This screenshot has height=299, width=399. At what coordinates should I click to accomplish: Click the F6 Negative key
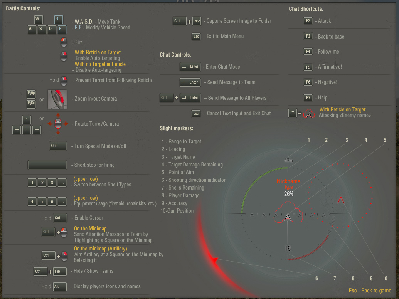pos(308,82)
